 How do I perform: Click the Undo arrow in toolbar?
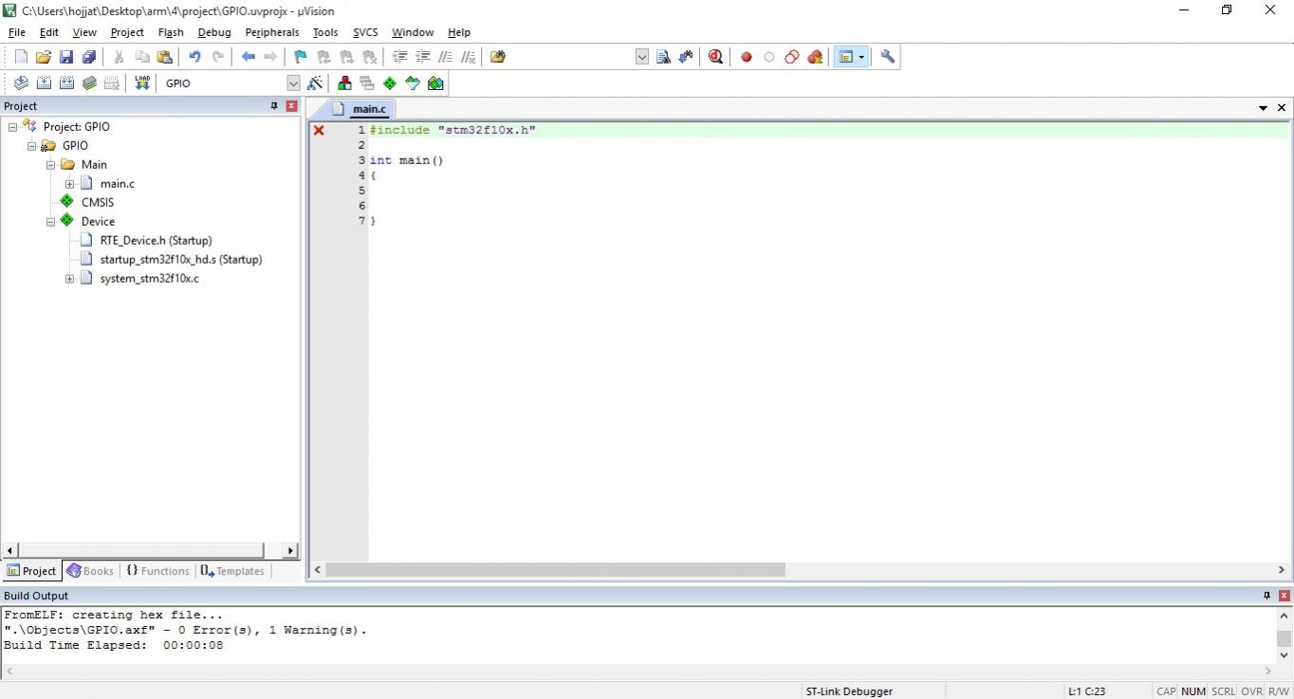pyautogui.click(x=194, y=57)
